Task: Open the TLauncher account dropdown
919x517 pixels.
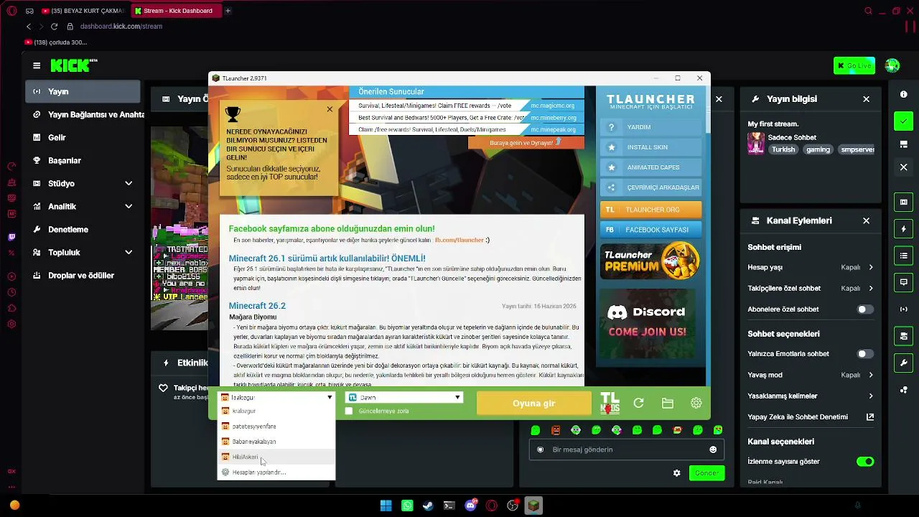Action: click(x=276, y=397)
